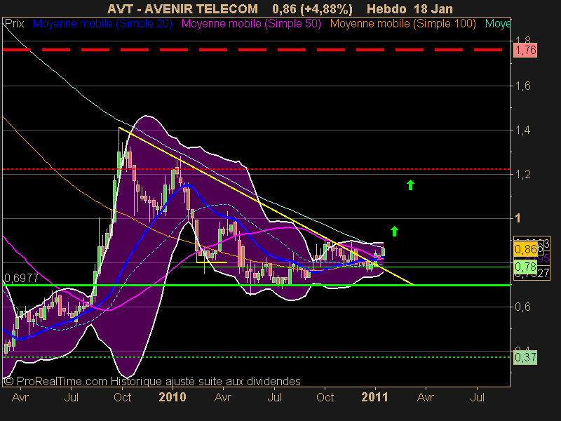561x421 pixels.
Task: Click the 'Avr' label after 2011
Action: pyautogui.click(x=426, y=397)
